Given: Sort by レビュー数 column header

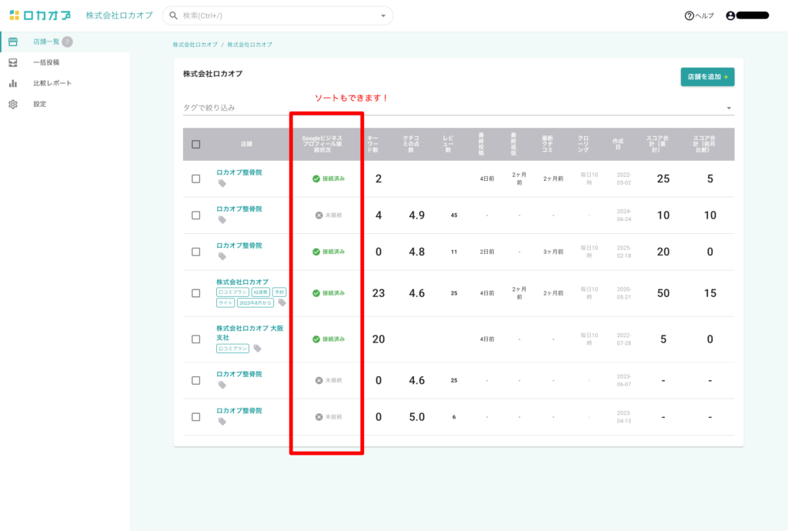Looking at the screenshot, I should click(x=449, y=144).
